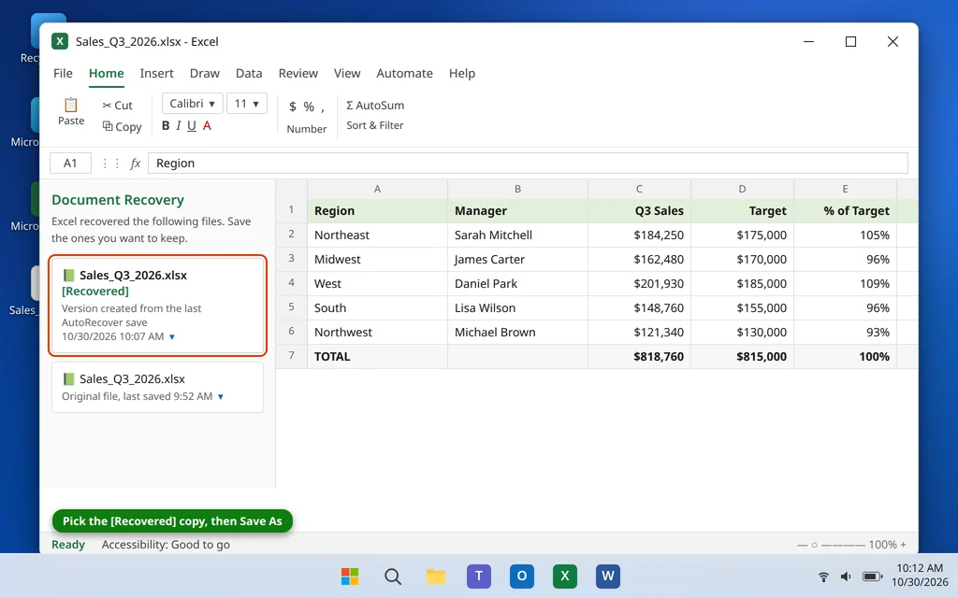The image size is (958, 598).
Task: Toggle Bold formatting
Action: pos(166,126)
